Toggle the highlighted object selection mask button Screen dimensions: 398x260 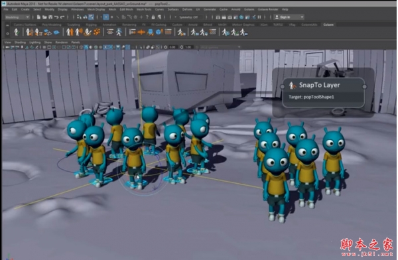point(106,17)
